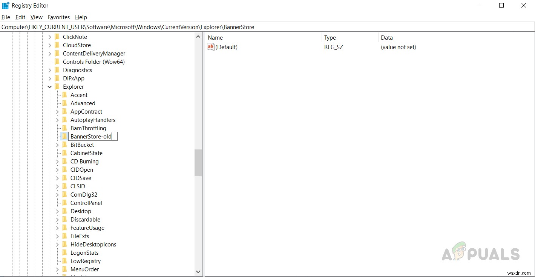
Task: Select the LowRegistry key
Action: point(86,261)
